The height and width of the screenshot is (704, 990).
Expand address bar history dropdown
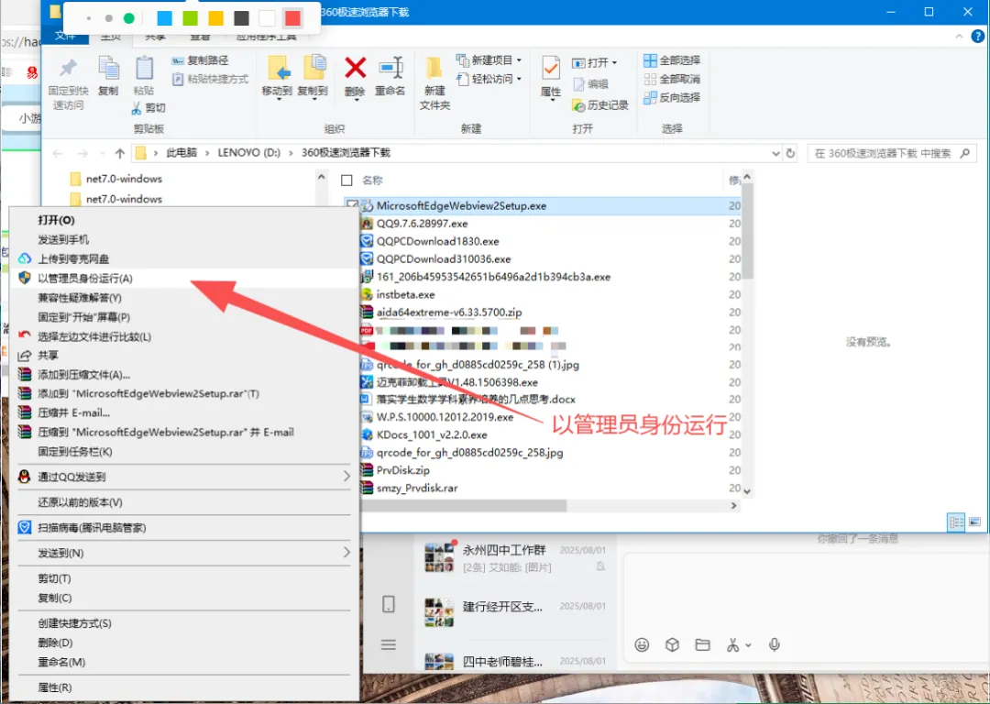click(776, 153)
